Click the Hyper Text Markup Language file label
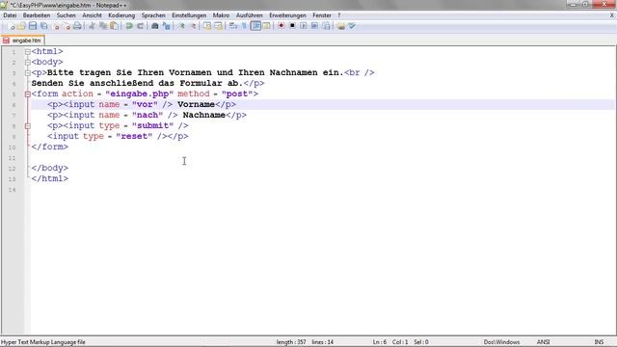This screenshot has width=617, height=347. pyautogui.click(x=43, y=342)
